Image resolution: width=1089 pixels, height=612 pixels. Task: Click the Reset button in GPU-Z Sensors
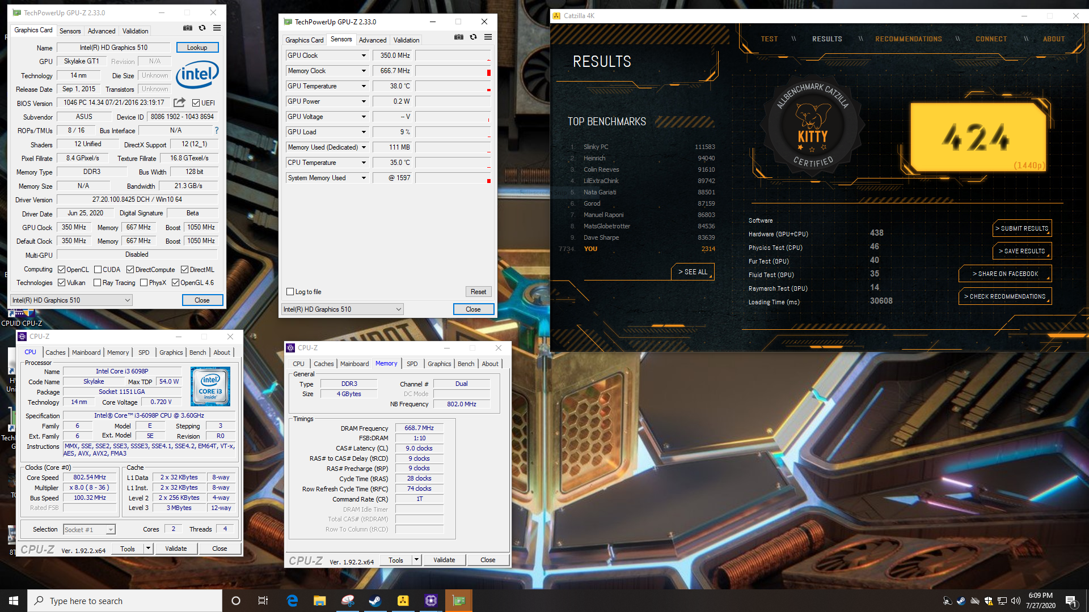(478, 292)
